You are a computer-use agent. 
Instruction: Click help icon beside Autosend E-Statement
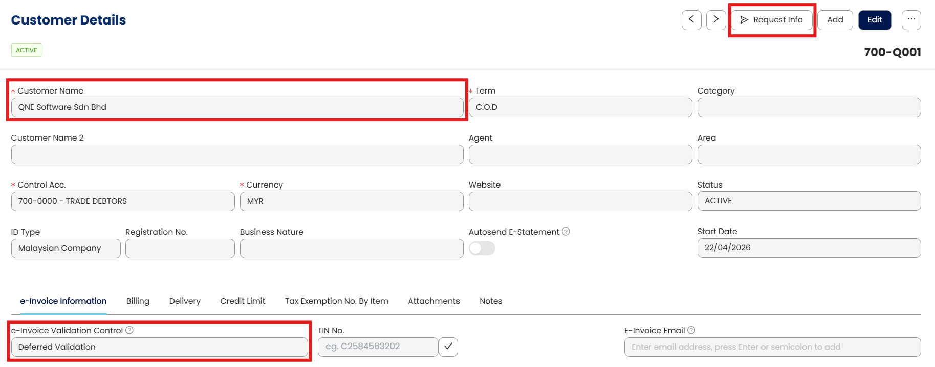pyautogui.click(x=566, y=232)
